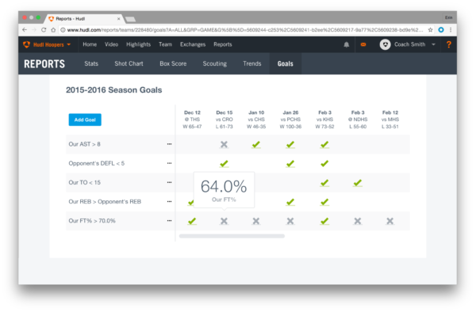476x312 pixels.
Task: Open options dots for Our AST > 8
Action: point(170,144)
